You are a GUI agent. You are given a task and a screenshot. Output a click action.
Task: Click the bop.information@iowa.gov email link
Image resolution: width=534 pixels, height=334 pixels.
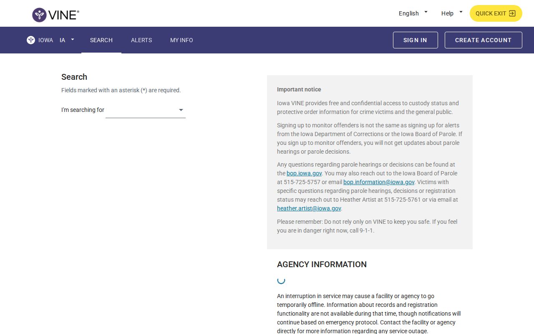(379, 182)
